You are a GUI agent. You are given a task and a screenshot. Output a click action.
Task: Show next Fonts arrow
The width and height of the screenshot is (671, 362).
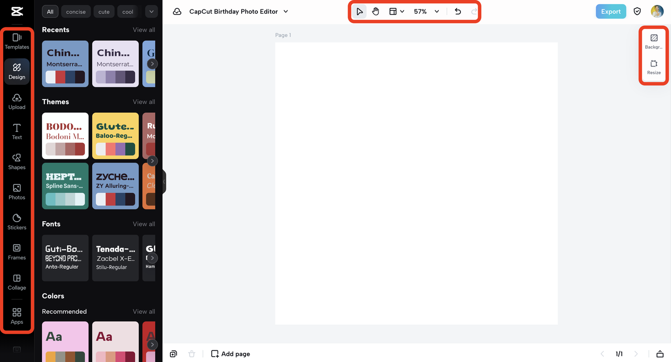point(152,258)
